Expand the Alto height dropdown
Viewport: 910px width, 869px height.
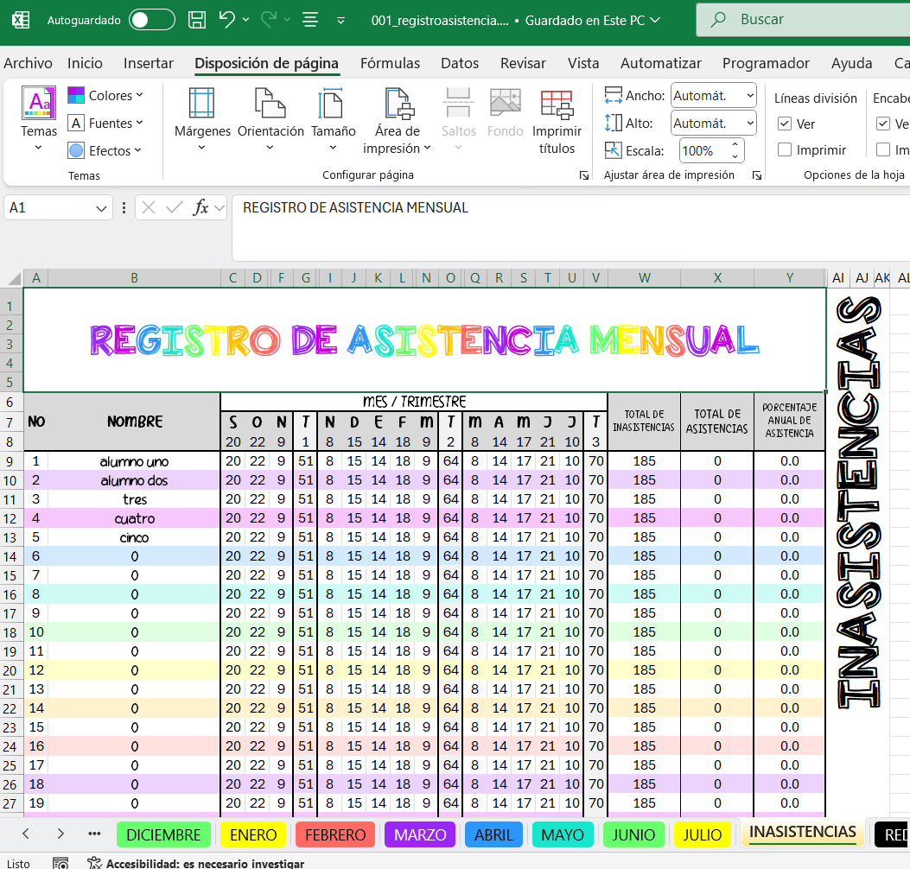click(x=748, y=124)
